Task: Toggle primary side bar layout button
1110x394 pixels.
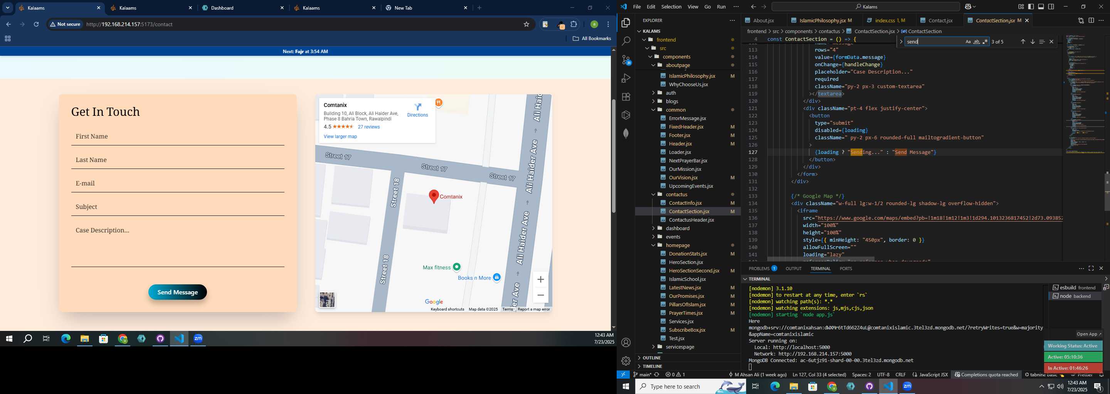Action: pos(1031,7)
